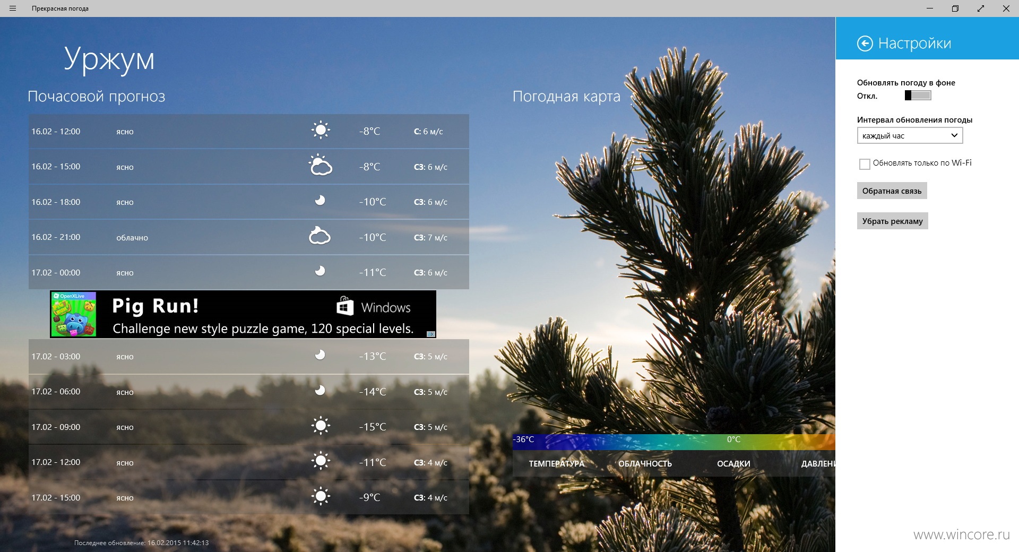Click the Почасовой прогноз heading

[x=97, y=97]
